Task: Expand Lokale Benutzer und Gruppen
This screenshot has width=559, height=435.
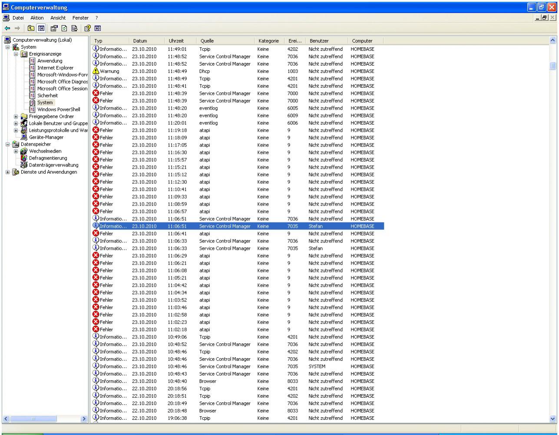Action: click(x=16, y=123)
